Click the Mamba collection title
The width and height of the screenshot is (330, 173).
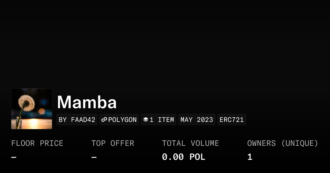[x=87, y=102]
